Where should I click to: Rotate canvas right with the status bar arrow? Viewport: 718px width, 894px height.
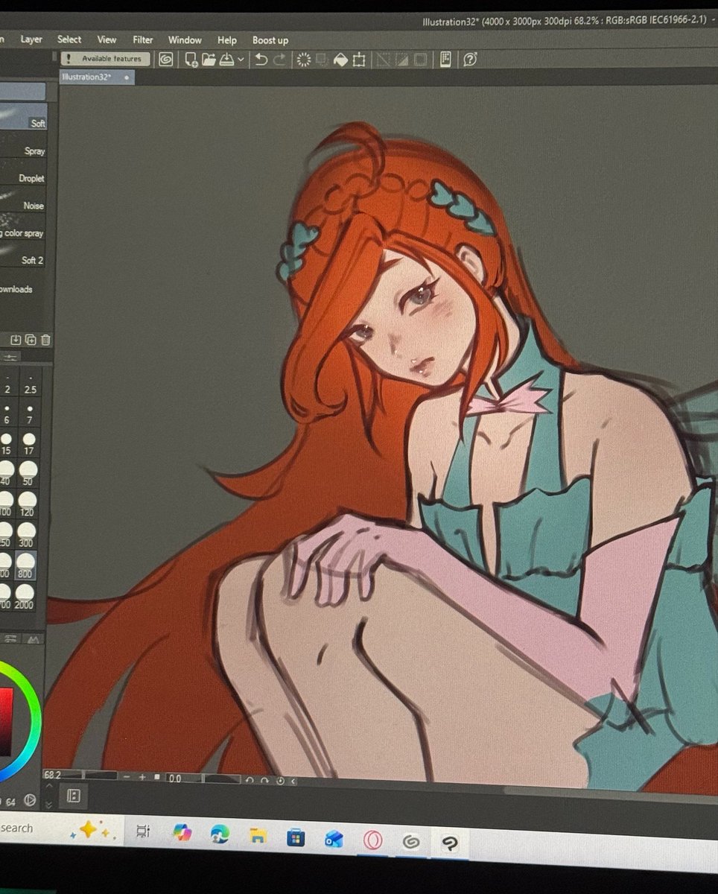click(x=264, y=780)
